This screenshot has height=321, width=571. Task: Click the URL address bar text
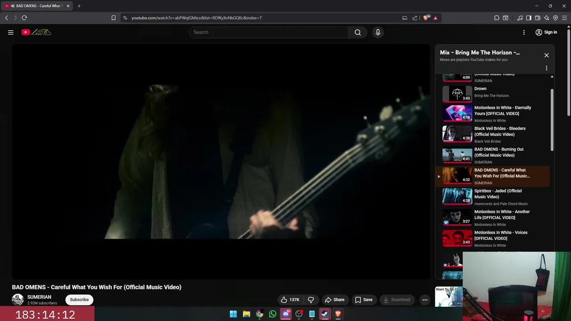point(196,18)
